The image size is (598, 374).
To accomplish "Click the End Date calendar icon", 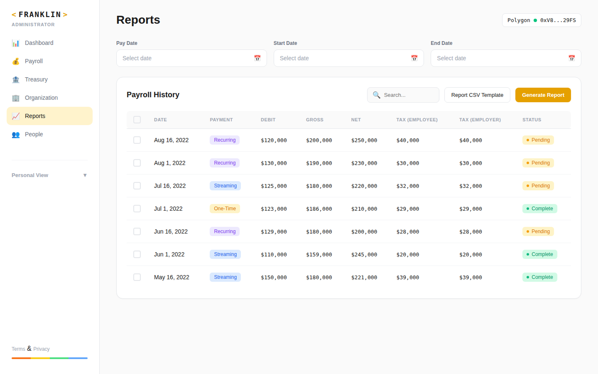I will (x=571, y=58).
